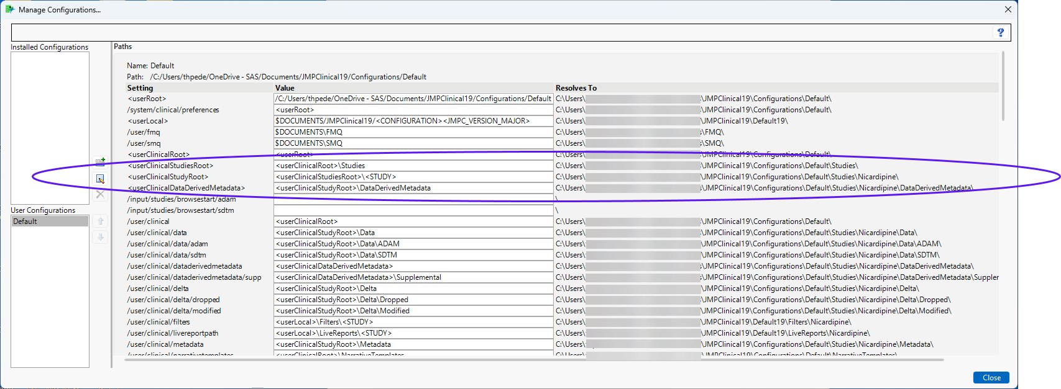Open help with the question mark icon
Viewport: 1061px width, 389px height.
tap(1000, 32)
